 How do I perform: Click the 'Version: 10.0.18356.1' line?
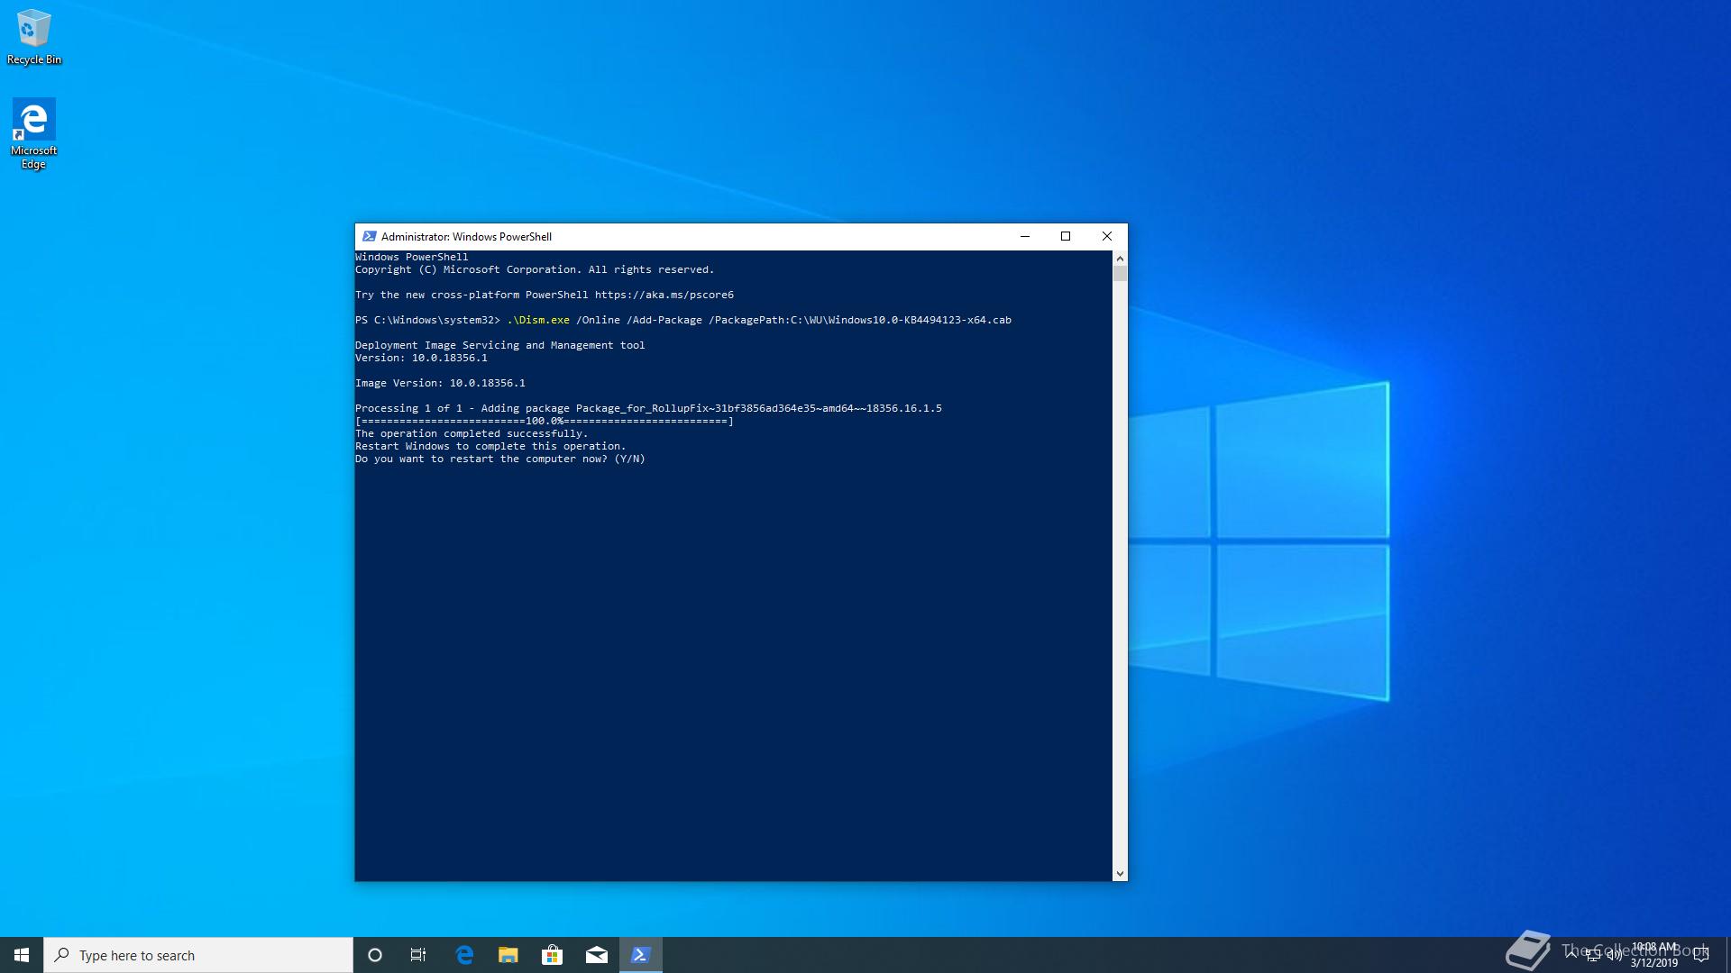click(x=421, y=358)
